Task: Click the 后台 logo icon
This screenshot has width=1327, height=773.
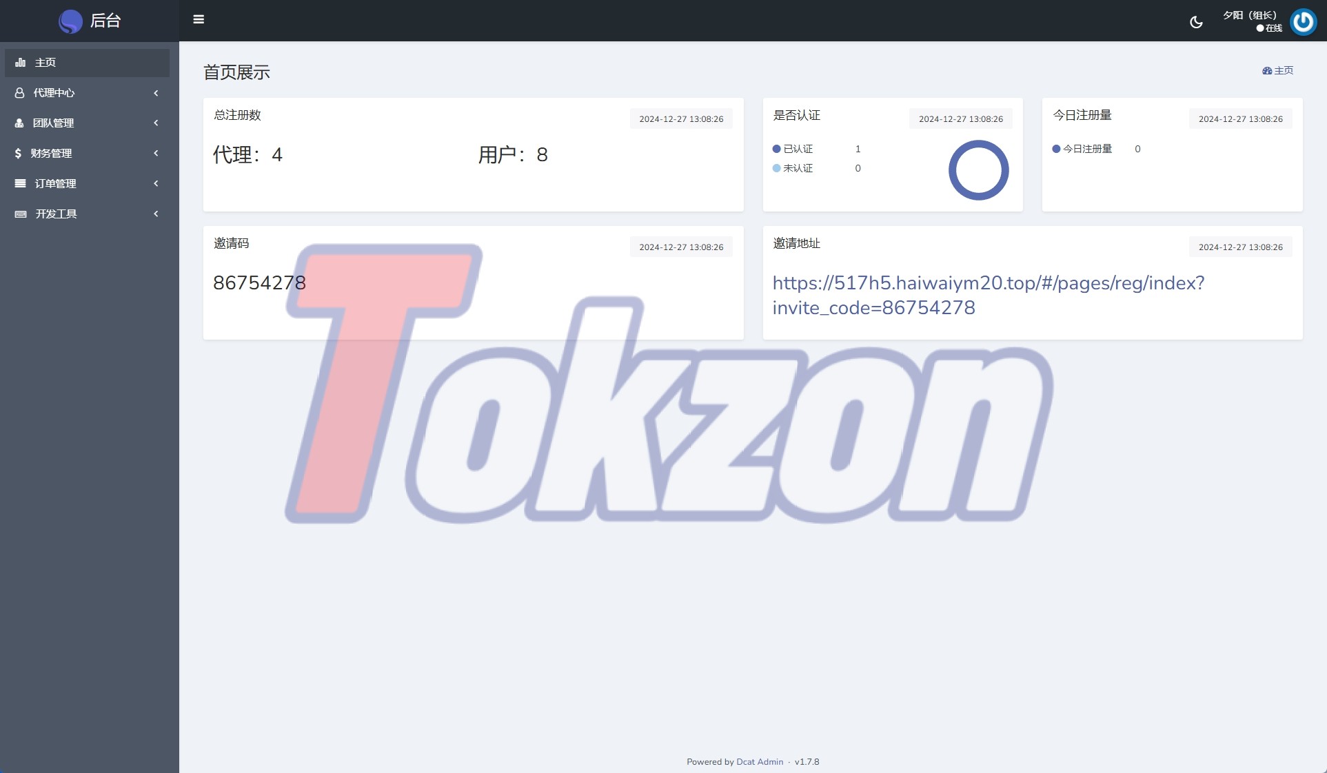Action: click(x=70, y=21)
